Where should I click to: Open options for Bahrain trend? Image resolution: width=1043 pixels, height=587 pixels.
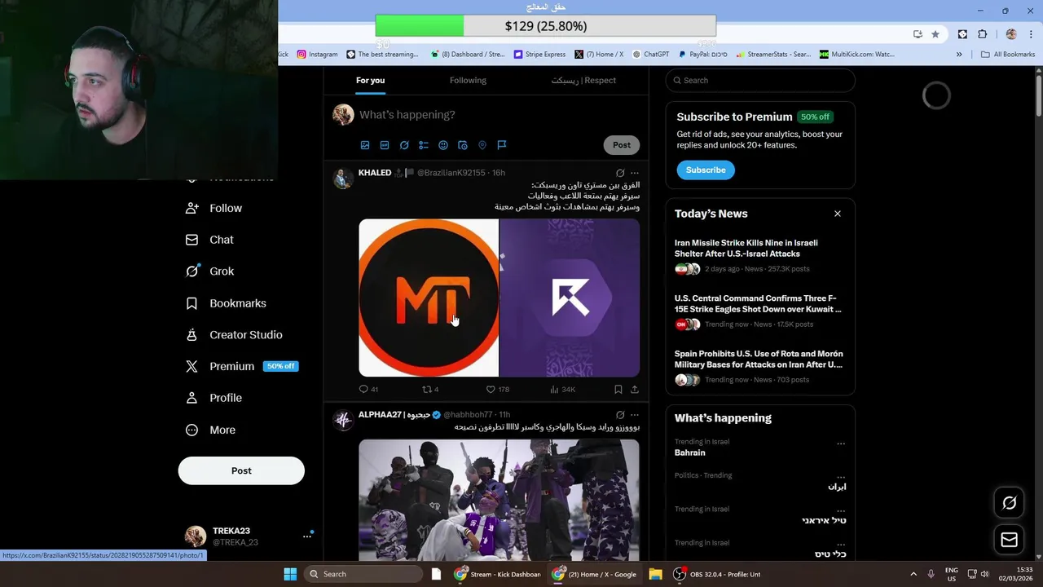coord(841,444)
